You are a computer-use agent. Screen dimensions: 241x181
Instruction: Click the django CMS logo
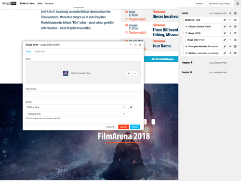(9, 3)
